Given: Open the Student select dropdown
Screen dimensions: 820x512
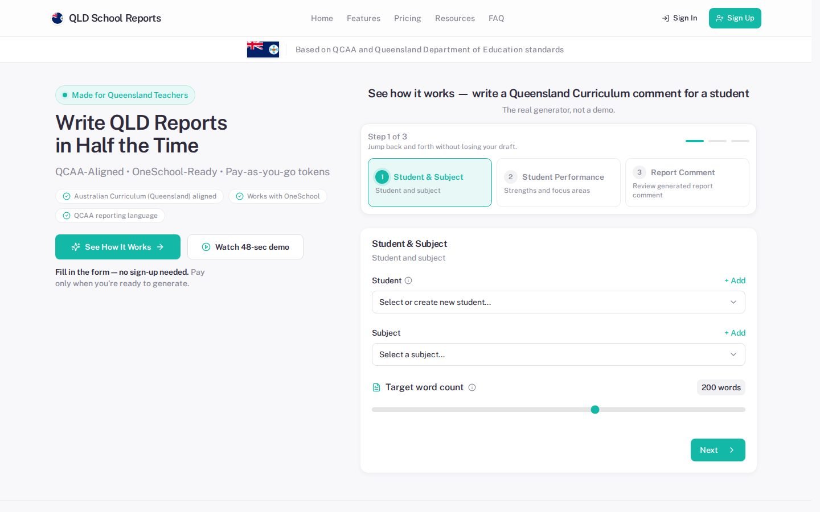Looking at the screenshot, I should coord(559,302).
